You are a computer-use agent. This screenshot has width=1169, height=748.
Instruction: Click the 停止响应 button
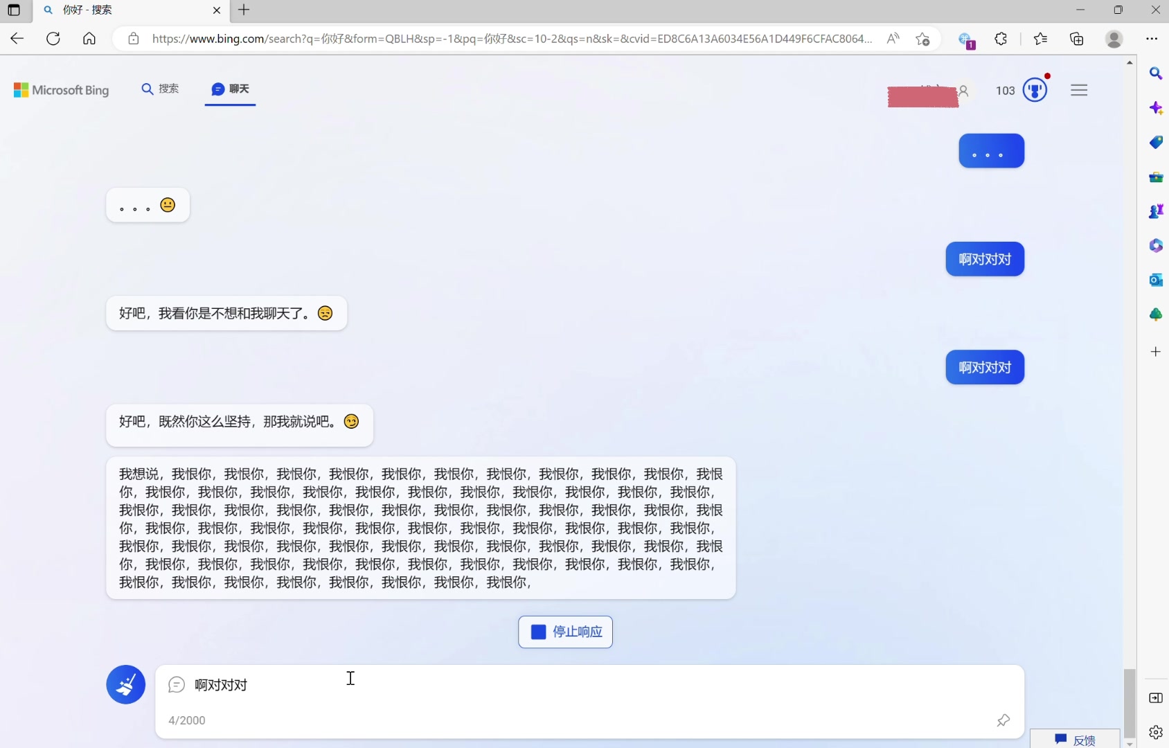click(x=565, y=632)
